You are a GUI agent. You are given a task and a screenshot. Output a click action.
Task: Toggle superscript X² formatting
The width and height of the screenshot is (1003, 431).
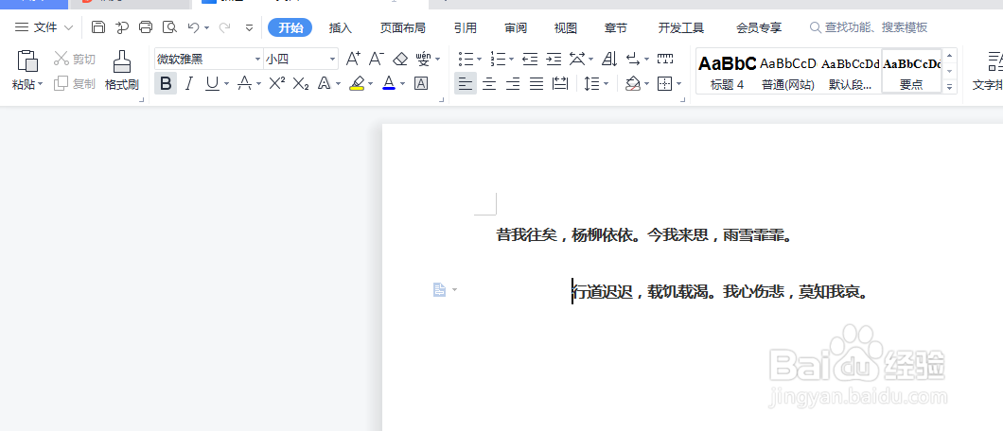click(277, 83)
